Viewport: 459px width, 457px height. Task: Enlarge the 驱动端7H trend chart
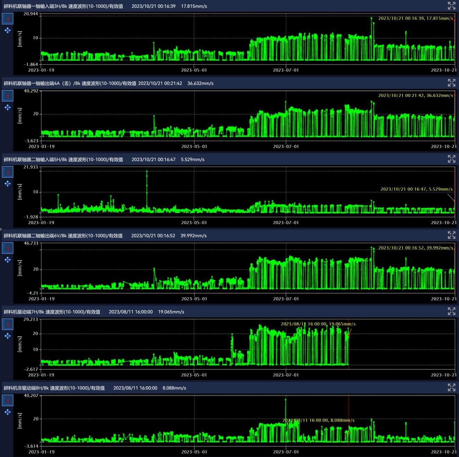451,311
